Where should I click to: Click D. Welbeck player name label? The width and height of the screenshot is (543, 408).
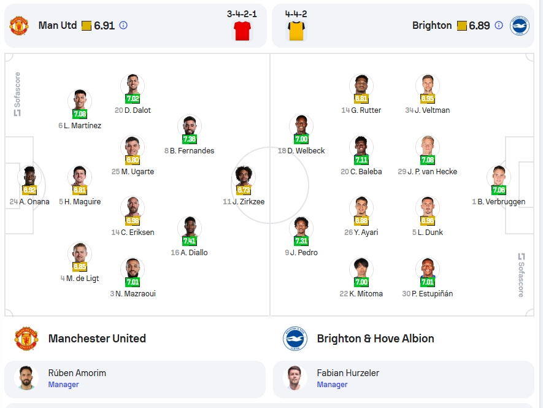pos(301,151)
